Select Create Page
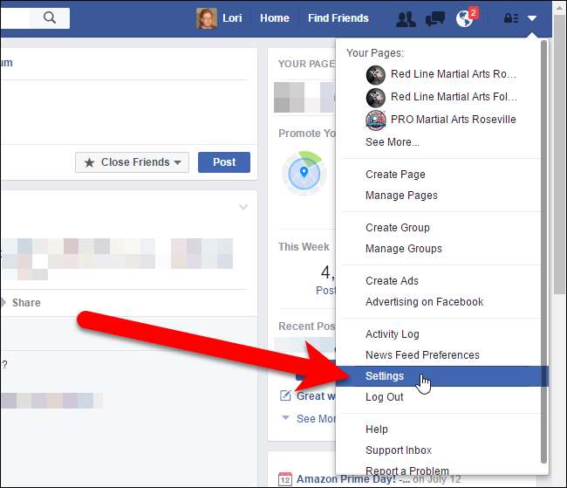The width and height of the screenshot is (567, 488). 395,175
